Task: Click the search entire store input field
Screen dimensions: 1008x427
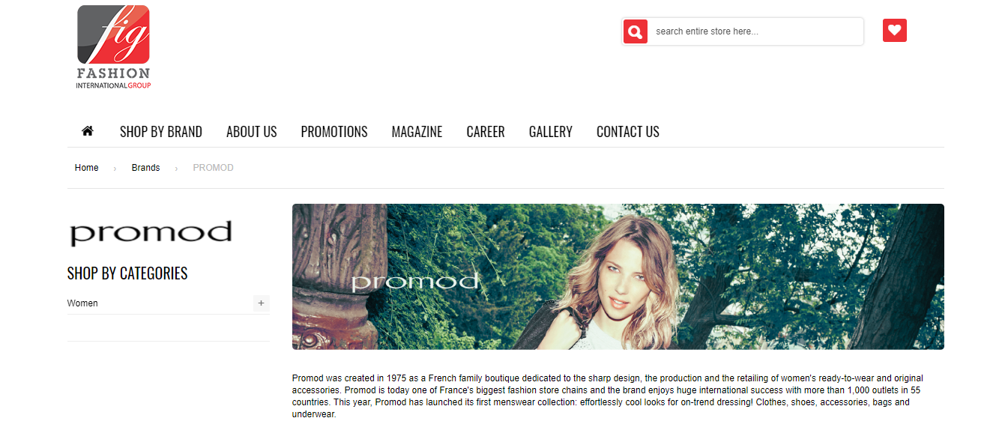Action: 755,31
